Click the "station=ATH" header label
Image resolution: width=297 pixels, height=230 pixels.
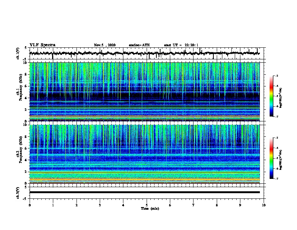pyautogui.click(x=139, y=45)
